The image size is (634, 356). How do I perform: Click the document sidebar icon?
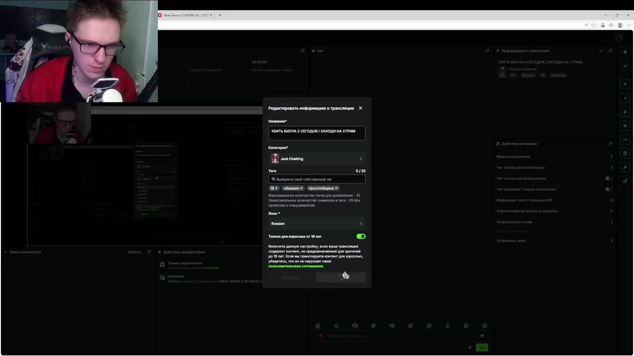point(625,112)
